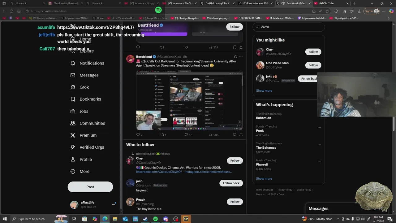Open Grok in the X sidebar

tap(80, 87)
